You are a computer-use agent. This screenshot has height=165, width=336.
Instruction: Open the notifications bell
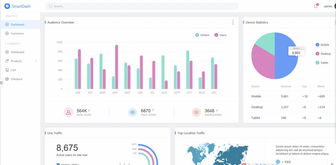tap(315, 6)
